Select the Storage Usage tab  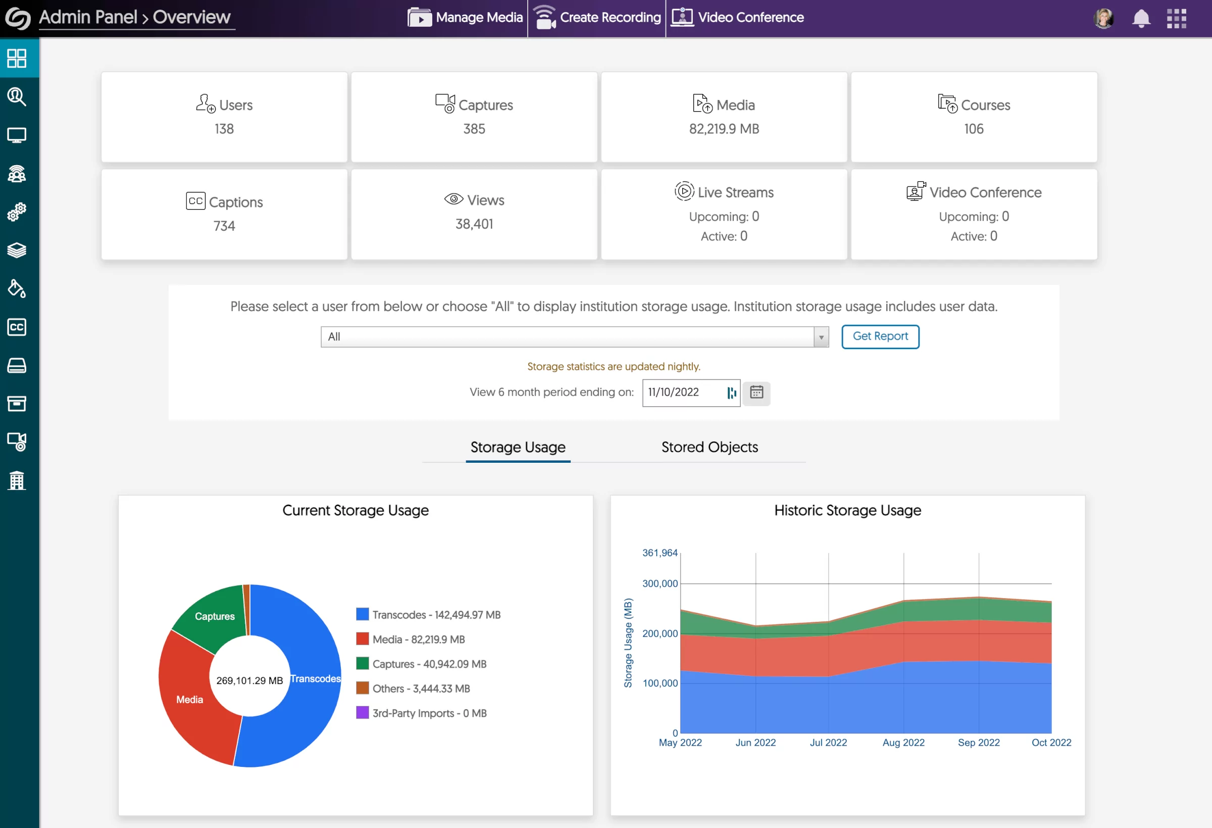click(519, 447)
